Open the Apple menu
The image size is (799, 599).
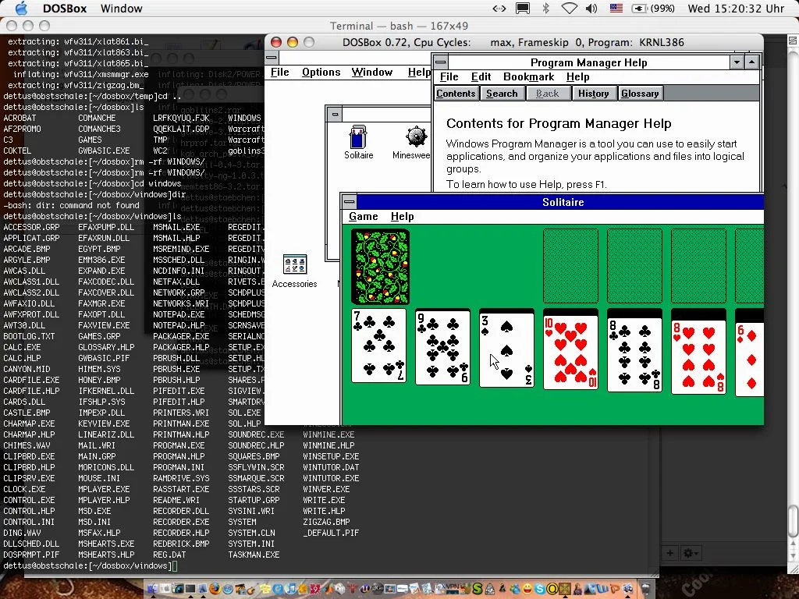tap(21, 8)
